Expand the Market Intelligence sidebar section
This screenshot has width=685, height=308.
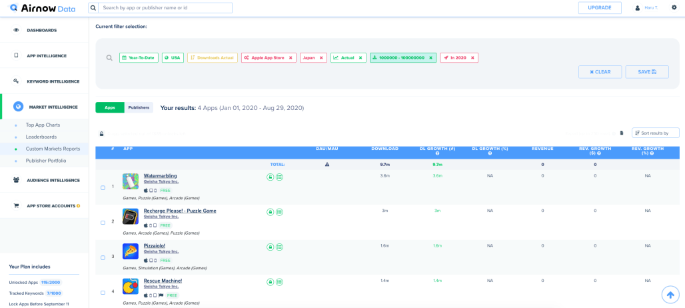[53, 107]
